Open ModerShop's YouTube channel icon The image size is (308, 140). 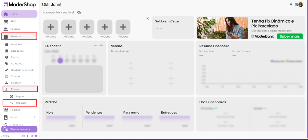[36, 136]
